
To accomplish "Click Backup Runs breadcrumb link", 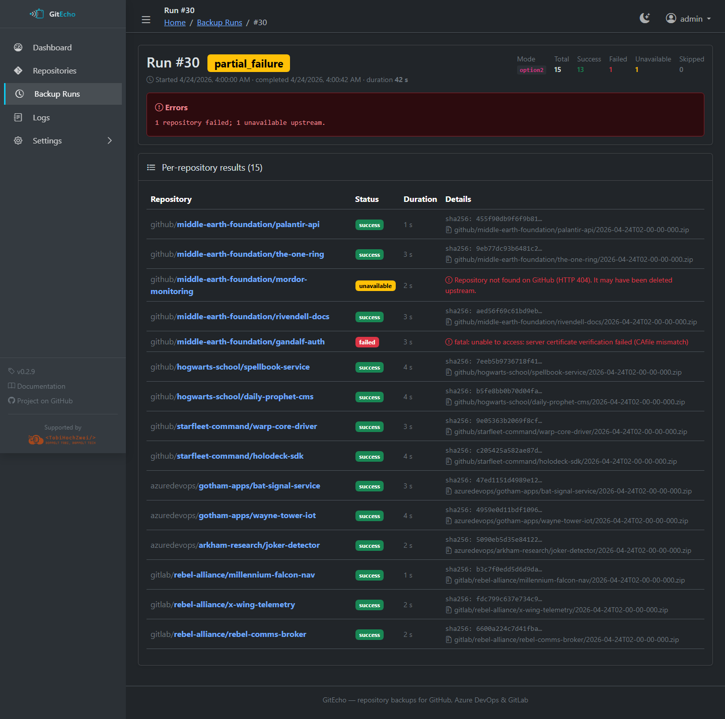I will [x=220, y=23].
